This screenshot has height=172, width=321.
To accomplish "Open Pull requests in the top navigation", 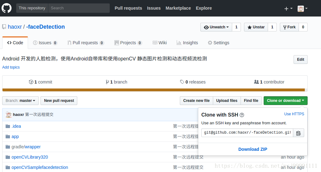I will click(128, 8).
